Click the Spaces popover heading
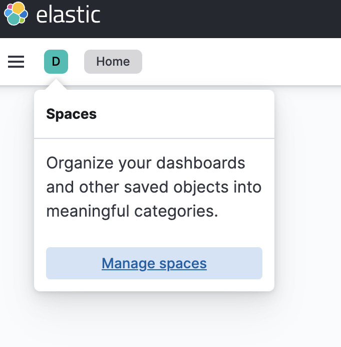 (72, 114)
